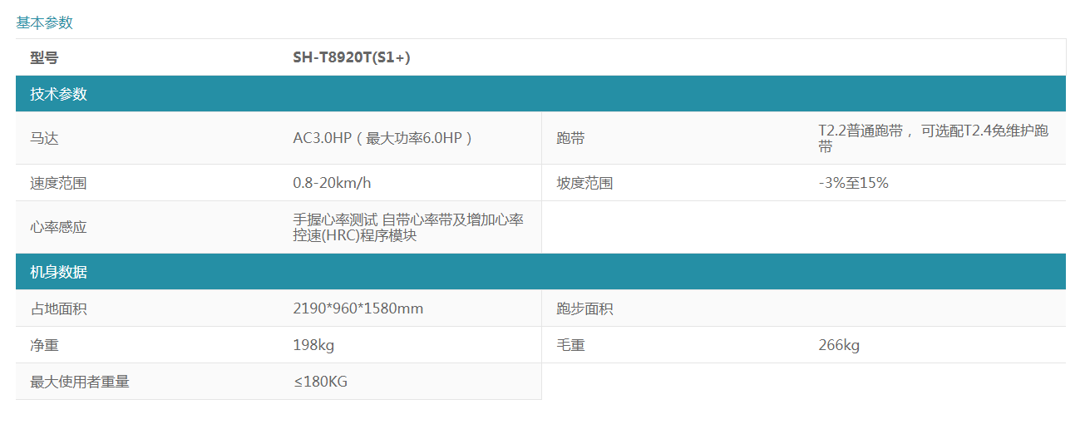Select the 2190*960*1580mm dimensions value

click(358, 308)
